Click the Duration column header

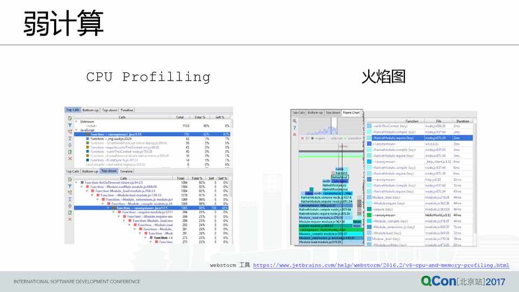tap(463, 121)
